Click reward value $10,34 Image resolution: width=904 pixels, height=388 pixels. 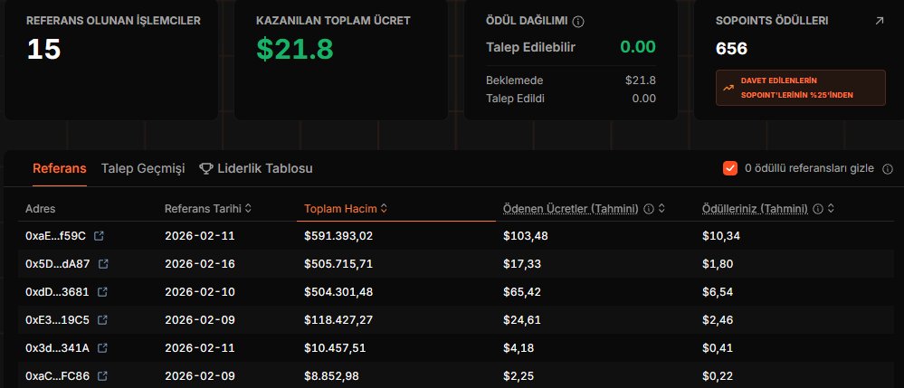(721, 236)
